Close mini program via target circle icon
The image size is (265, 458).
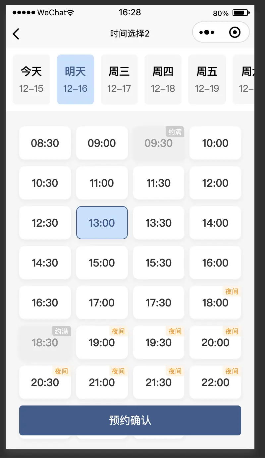pyautogui.click(x=235, y=33)
